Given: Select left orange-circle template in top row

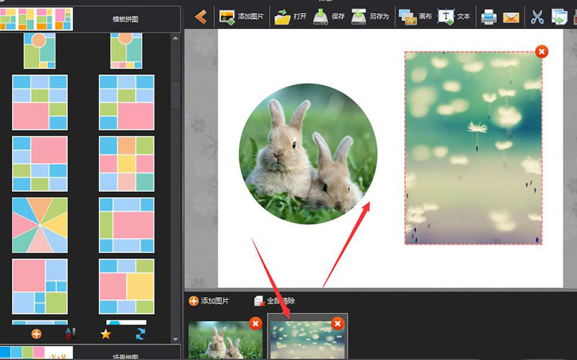Looking at the screenshot, I should coord(40,51).
